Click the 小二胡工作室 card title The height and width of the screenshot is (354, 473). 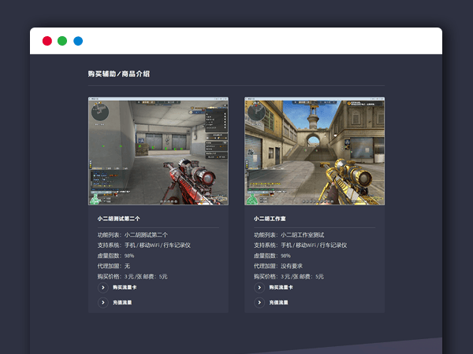tap(269, 218)
